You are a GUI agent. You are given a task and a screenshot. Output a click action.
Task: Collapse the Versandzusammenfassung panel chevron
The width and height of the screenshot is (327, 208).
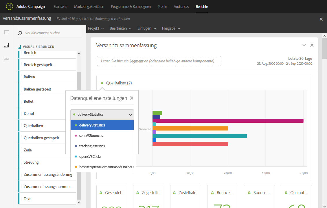pyautogui.click(x=304, y=45)
